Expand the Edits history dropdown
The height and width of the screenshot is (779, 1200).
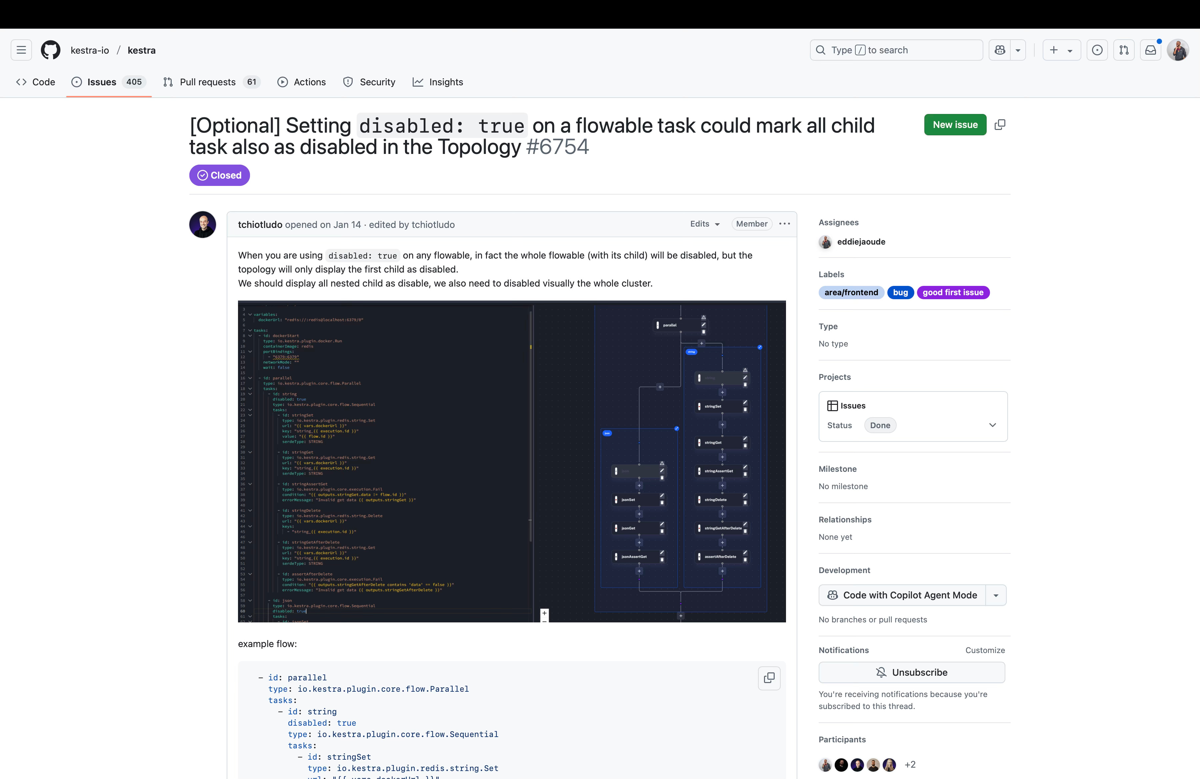click(x=705, y=224)
